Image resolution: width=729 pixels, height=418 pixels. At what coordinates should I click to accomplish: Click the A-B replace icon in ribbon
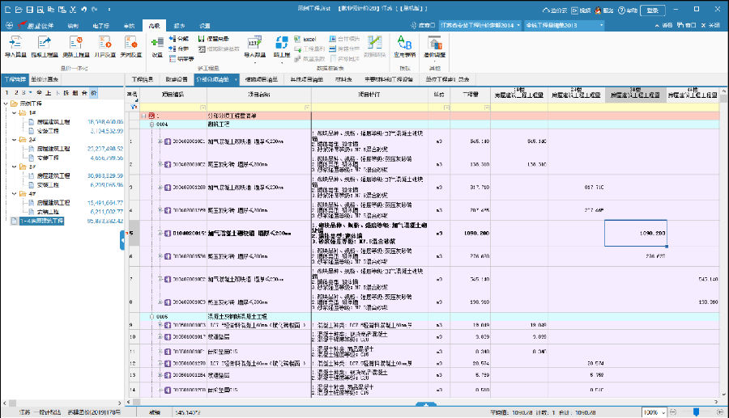click(403, 41)
